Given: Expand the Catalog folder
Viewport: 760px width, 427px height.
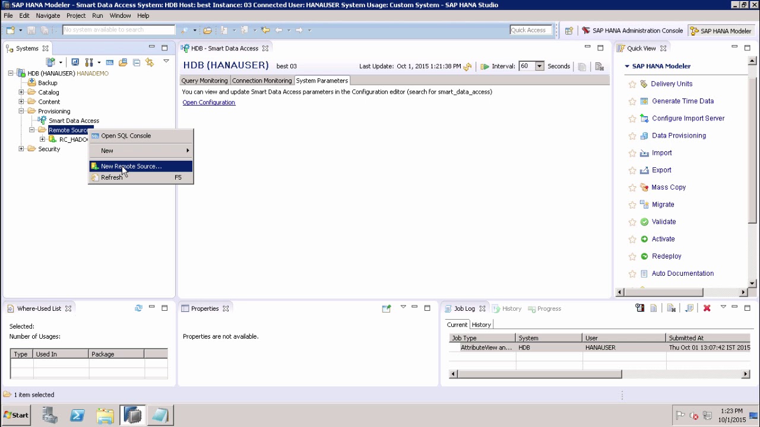Looking at the screenshot, I should click(x=21, y=93).
